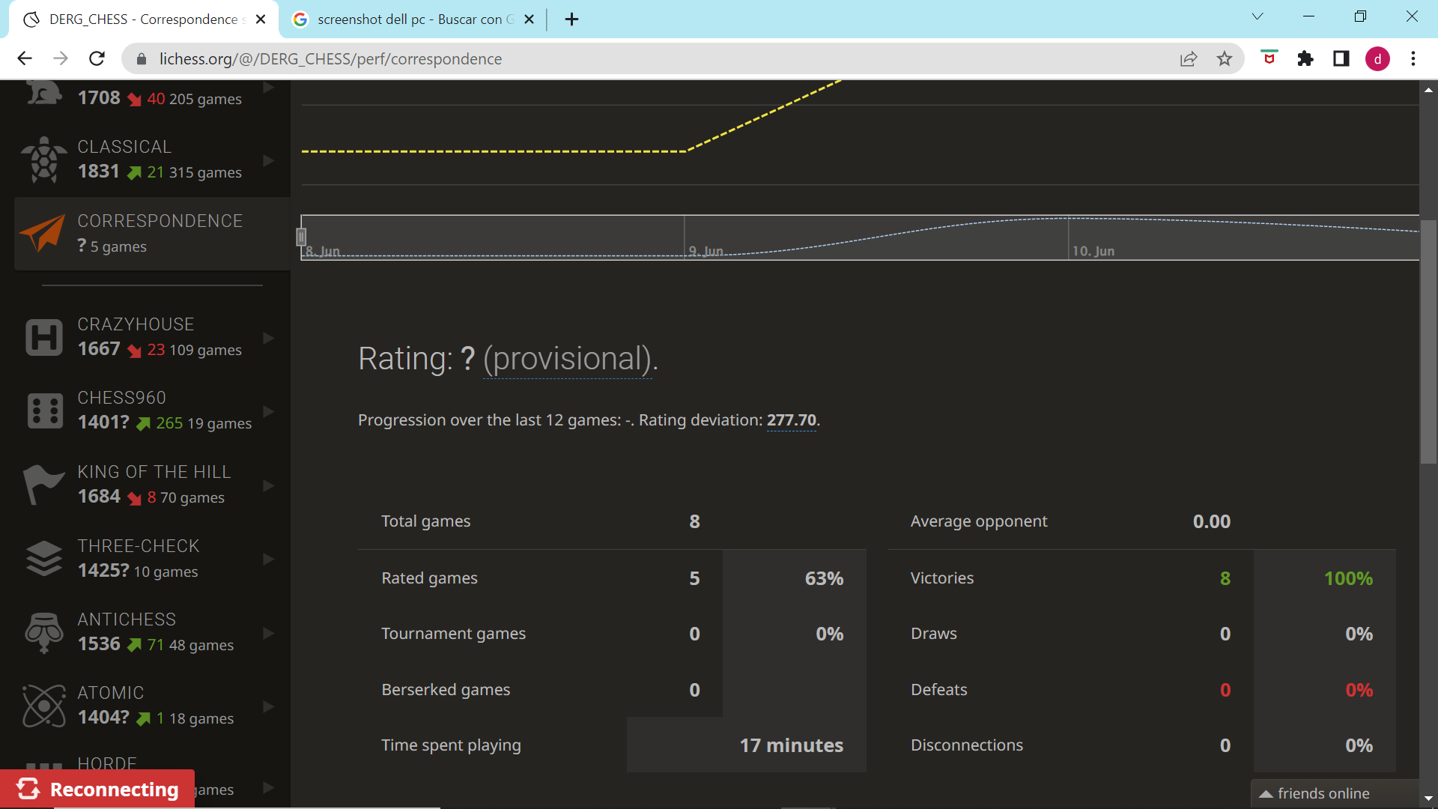Open the Atomic atom icon
Viewport: 1438px width, 809px height.
coord(44,706)
